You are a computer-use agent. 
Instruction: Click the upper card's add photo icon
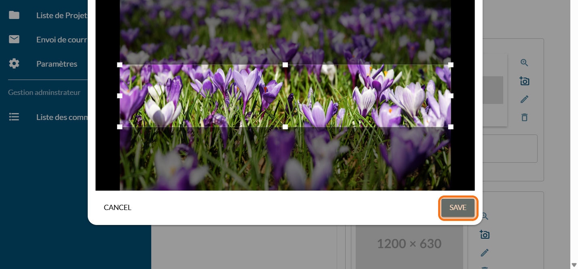tap(524, 81)
